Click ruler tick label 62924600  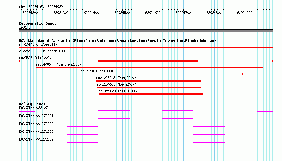coord(153,13)
